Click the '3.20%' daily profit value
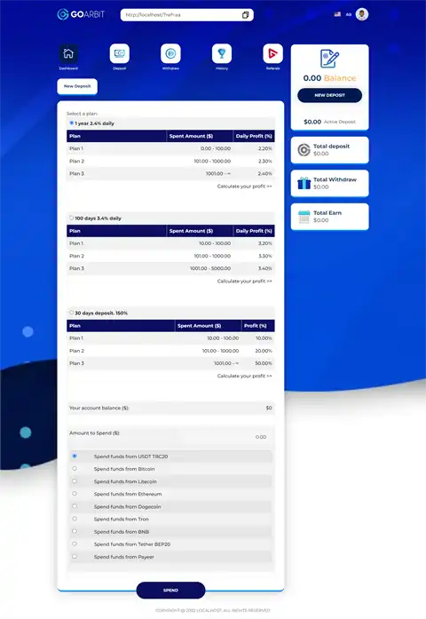 (x=265, y=243)
